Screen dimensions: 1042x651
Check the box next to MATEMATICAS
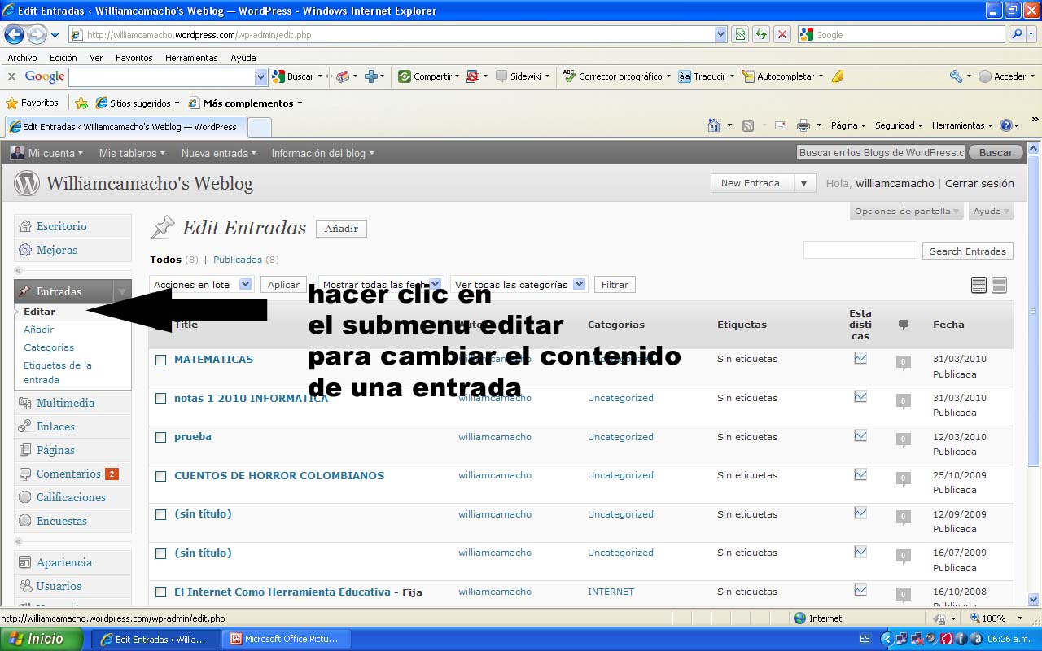pos(161,360)
